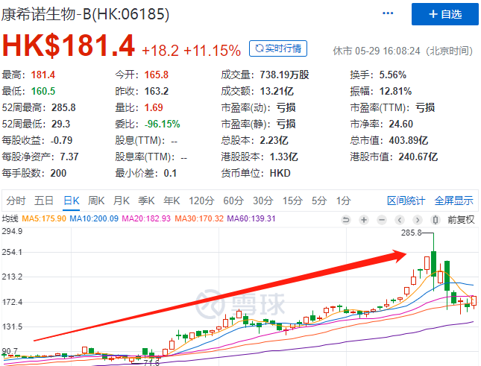
Task: Click the 52周最低 value 29.3
Action: [x=60, y=124]
